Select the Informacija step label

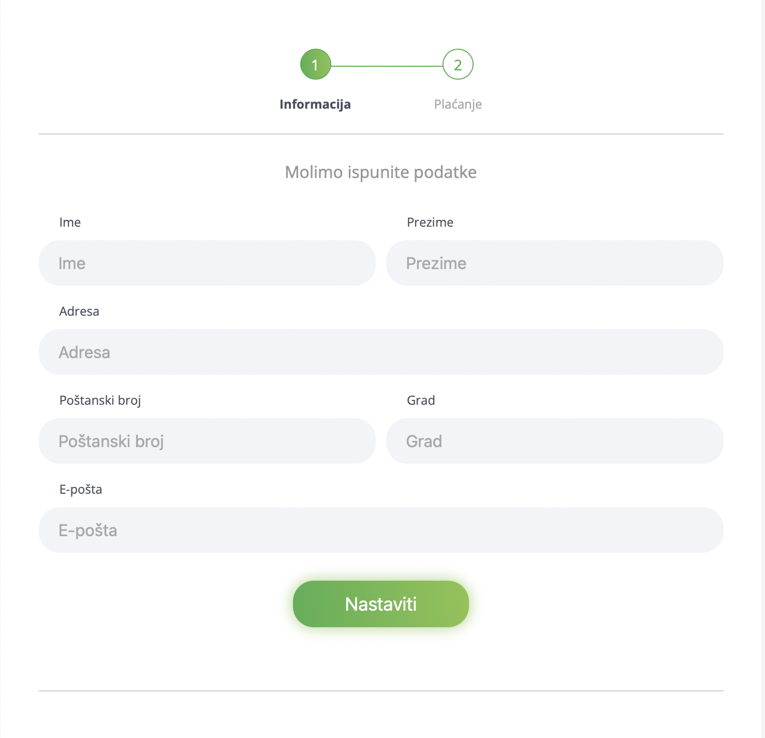[315, 104]
